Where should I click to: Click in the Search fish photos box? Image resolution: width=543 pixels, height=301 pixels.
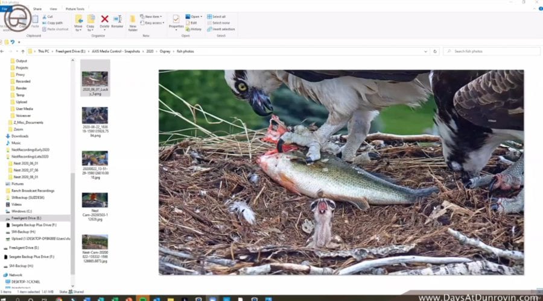[492, 51]
